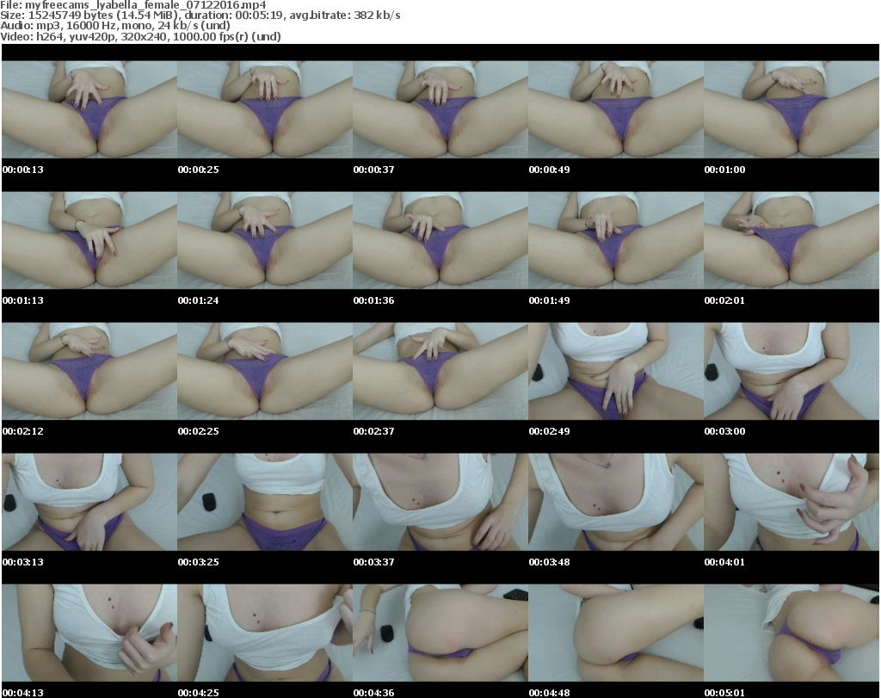The image size is (881, 698).
Task: Pick the preview image for 00:03:00
Action: coord(792,371)
